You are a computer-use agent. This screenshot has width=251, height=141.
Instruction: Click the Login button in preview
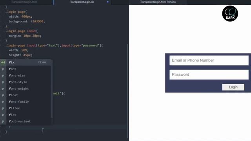[233, 87]
